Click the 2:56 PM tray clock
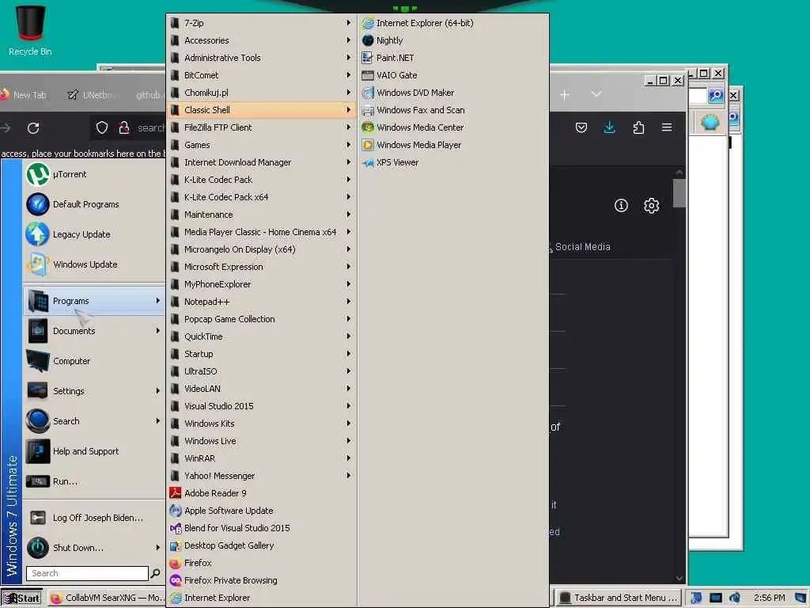The width and height of the screenshot is (810, 608). [769, 598]
